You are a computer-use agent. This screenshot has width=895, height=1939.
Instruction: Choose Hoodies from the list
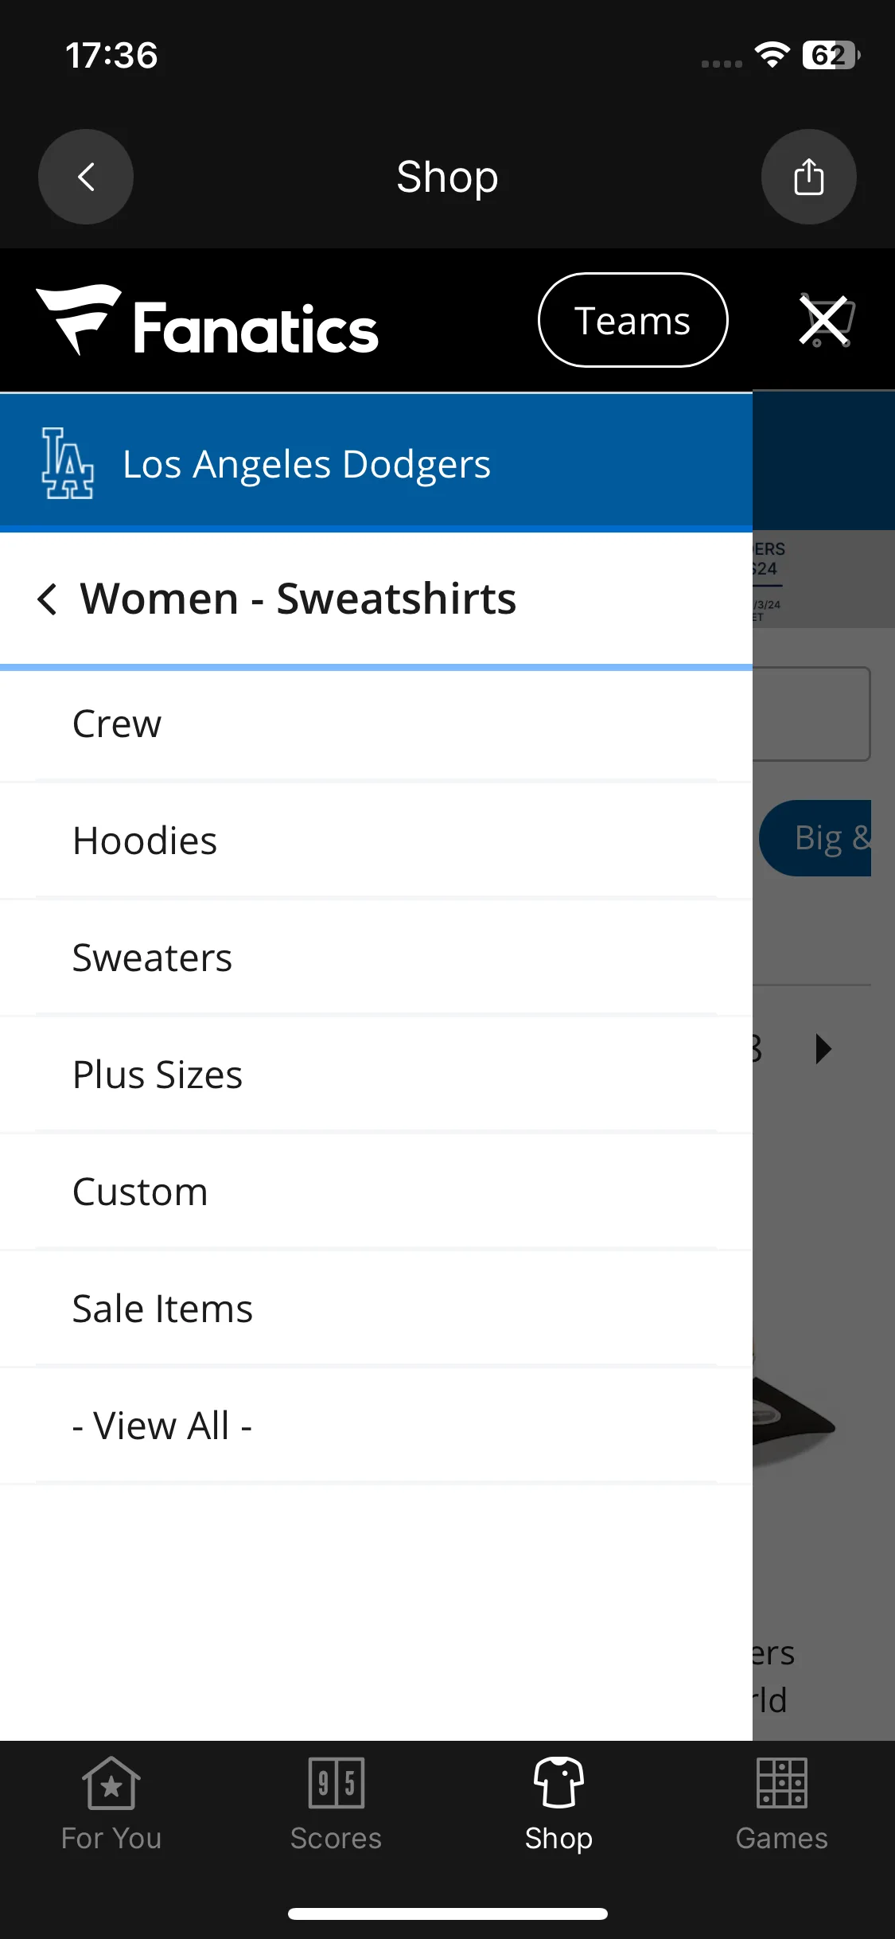[376, 841]
